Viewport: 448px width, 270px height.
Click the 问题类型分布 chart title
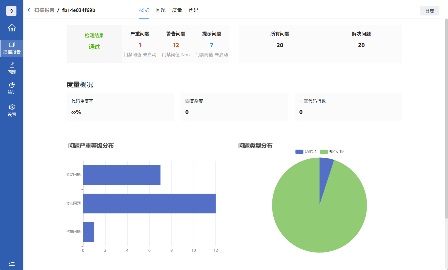point(255,146)
